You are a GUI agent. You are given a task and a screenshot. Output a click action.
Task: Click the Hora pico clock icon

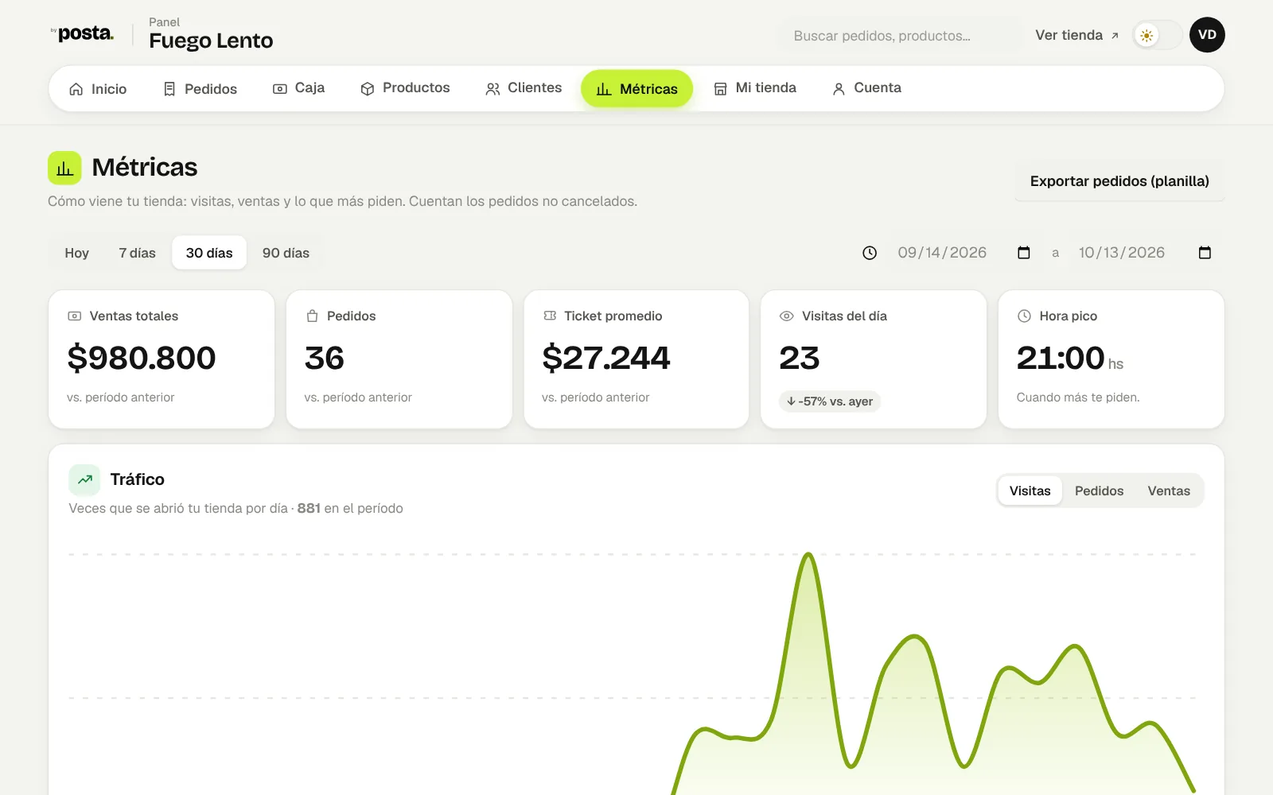pyautogui.click(x=1025, y=316)
